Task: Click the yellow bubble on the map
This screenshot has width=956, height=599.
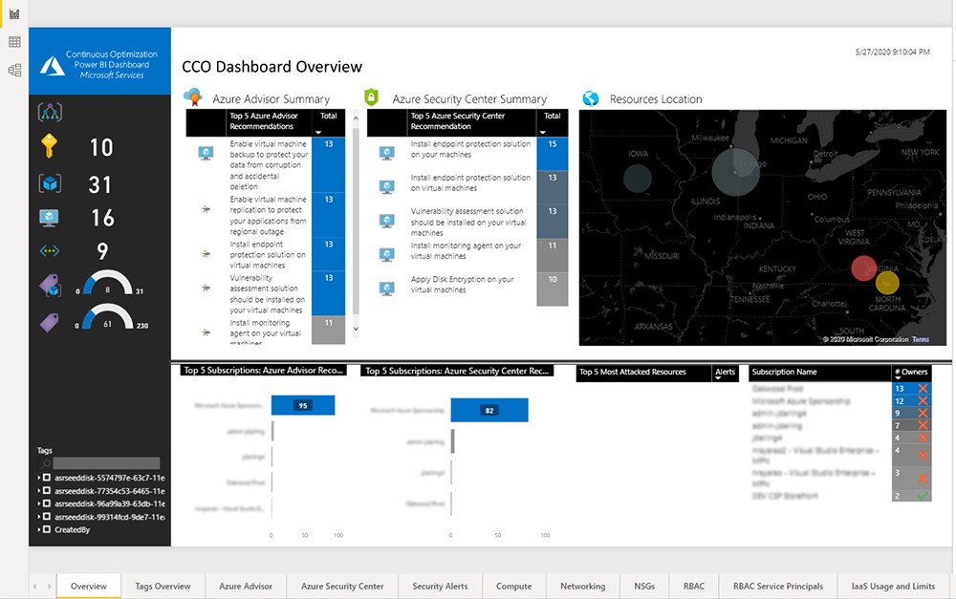Action: pyautogui.click(x=887, y=283)
